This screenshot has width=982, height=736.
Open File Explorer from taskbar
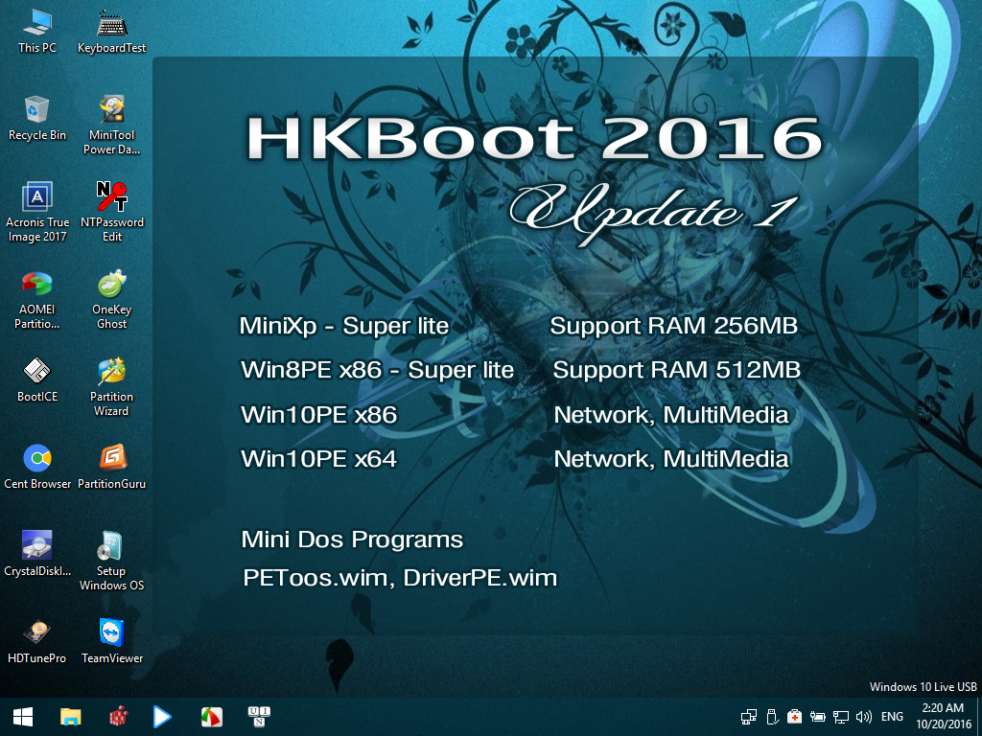pyautogui.click(x=71, y=717)
